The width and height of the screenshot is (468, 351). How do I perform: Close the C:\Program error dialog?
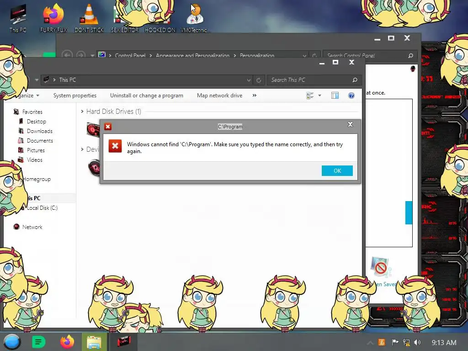click(x=350, y=124)
